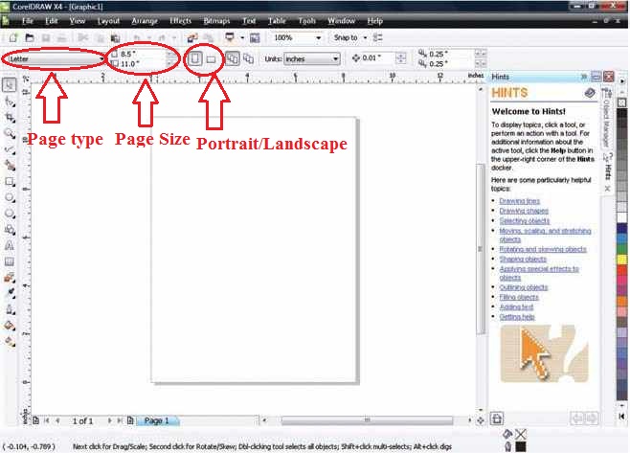
Task: Select the Shape tool
Action: click(10, 102)
